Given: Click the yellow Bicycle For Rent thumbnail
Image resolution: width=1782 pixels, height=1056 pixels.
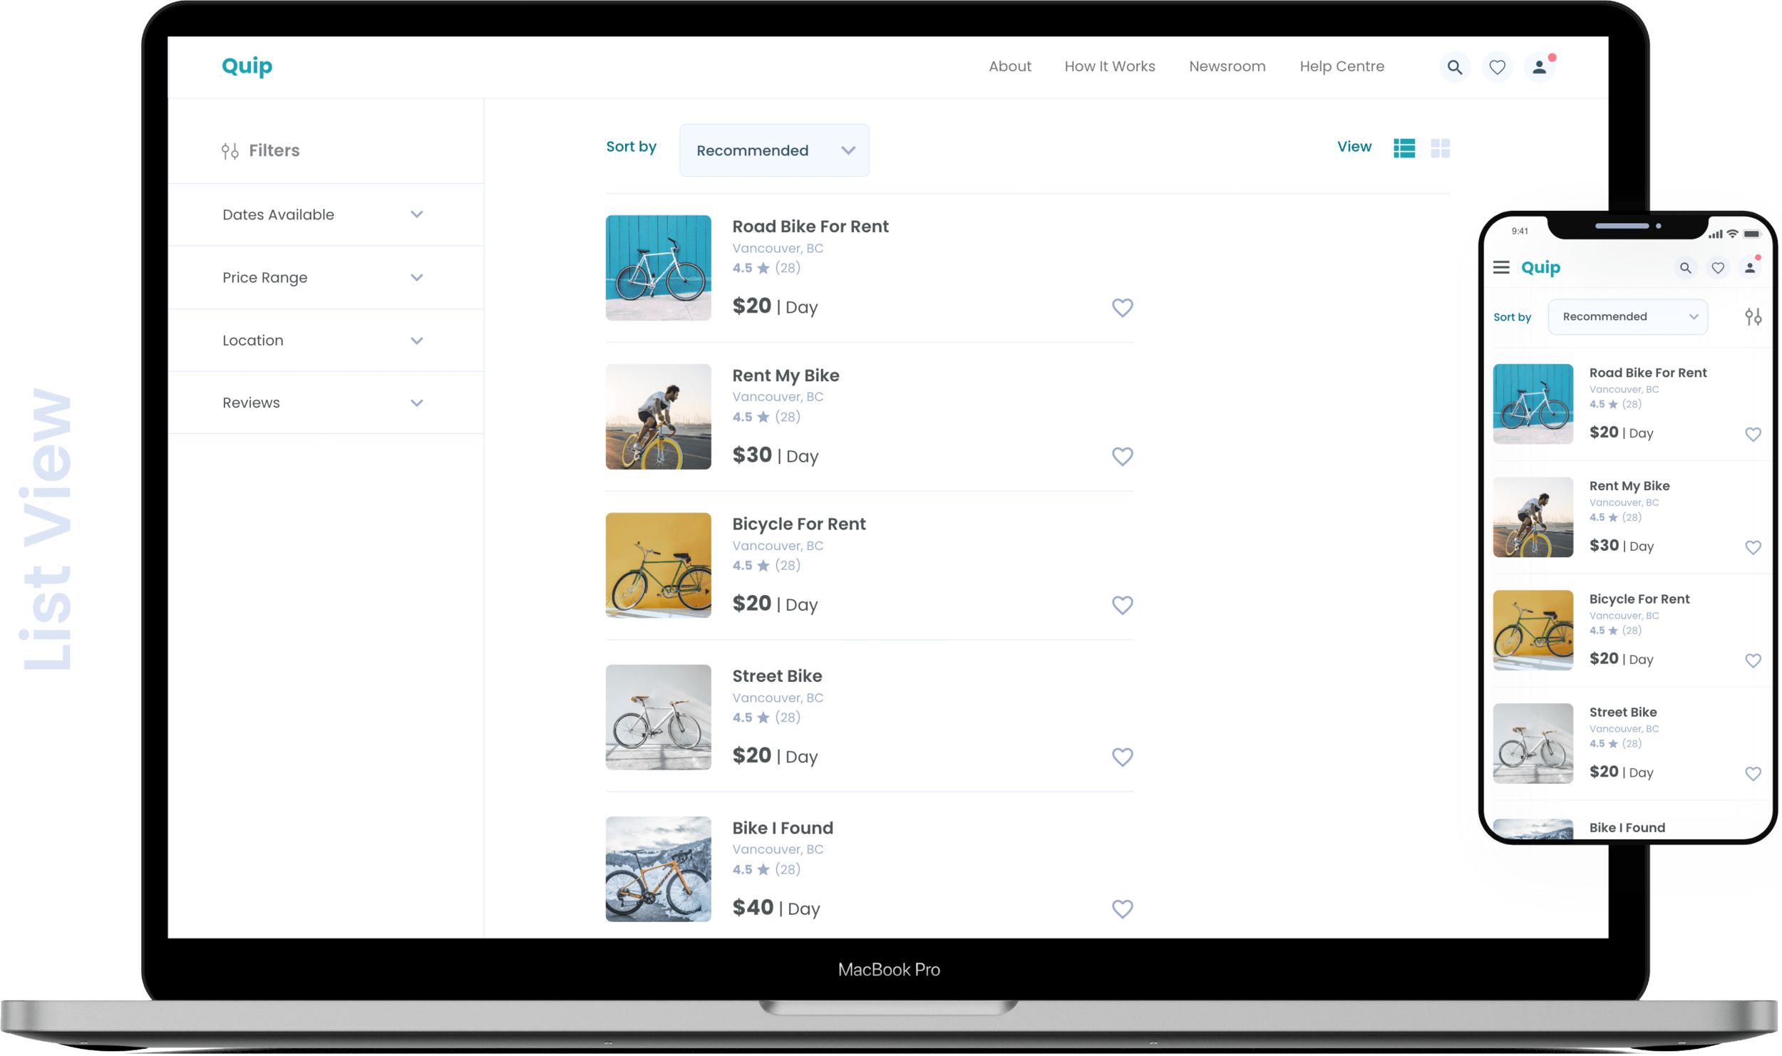Looking at the screenshot, I should (x=658, y=566).
